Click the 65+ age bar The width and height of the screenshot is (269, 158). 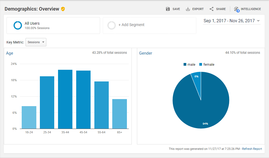120,114
